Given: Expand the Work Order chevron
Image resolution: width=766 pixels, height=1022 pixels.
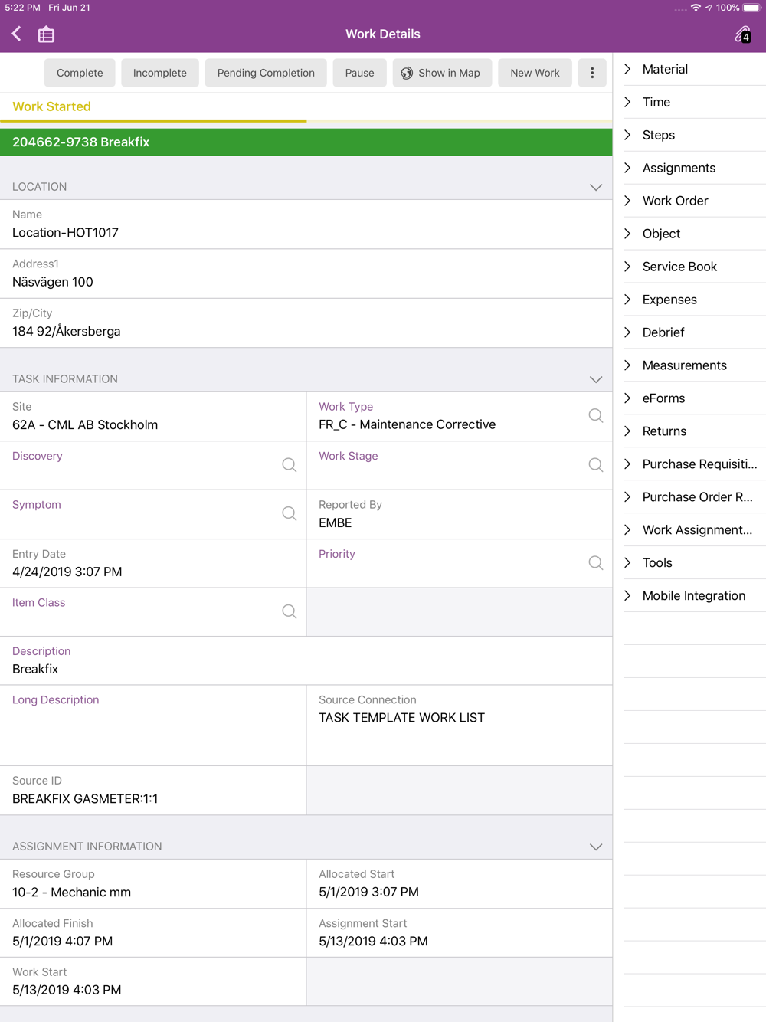Looking at the screenshot, I should (x=628, y=201).
